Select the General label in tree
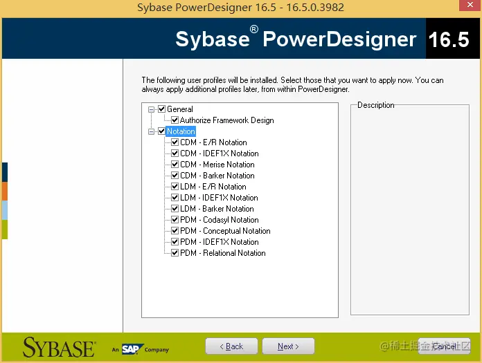The image size is (482, 363). pyautogui.click(x=180, y=109)
